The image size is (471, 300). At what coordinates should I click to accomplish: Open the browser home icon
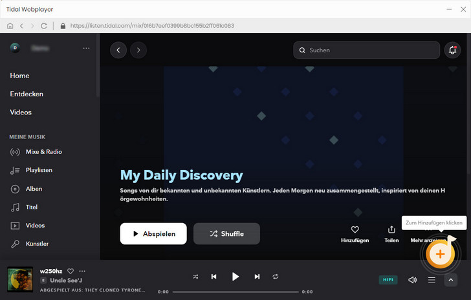click(x=10, y=26)
